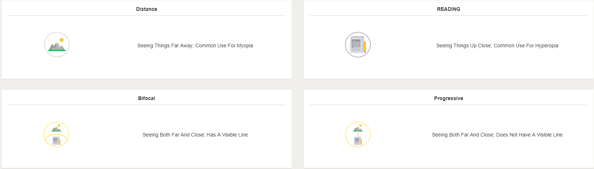The image size is (594, 169).
Task: Choose the Bifocal card heading
Action: pyautogui.click(x=146, y=98)
